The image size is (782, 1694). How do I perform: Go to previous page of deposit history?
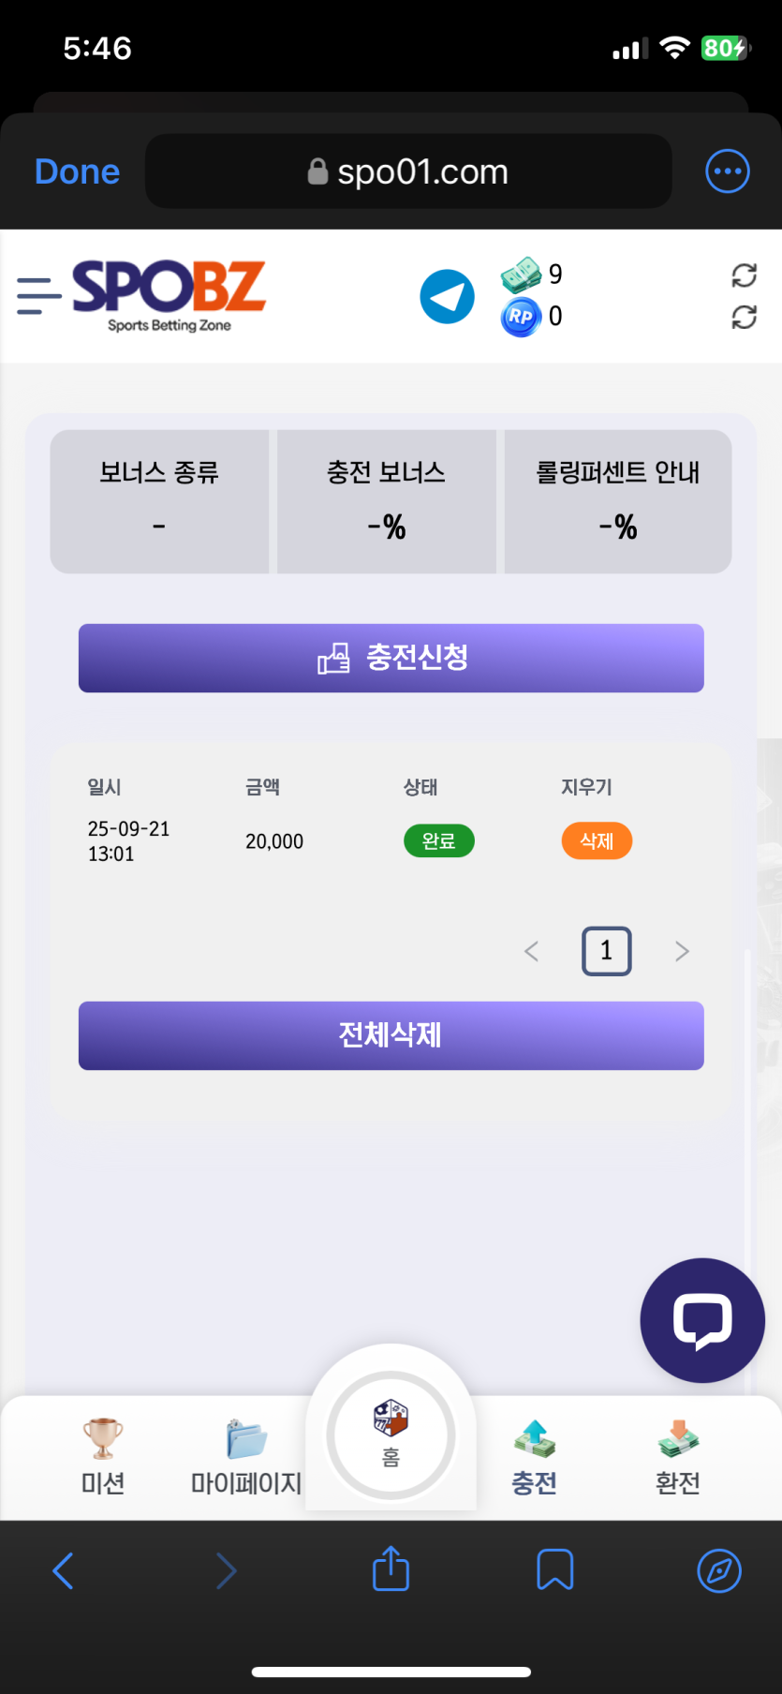[531, 952]
